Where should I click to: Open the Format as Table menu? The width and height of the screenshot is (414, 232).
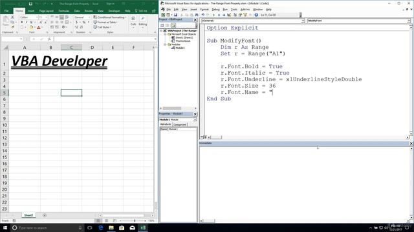click(x=105, y=23)
